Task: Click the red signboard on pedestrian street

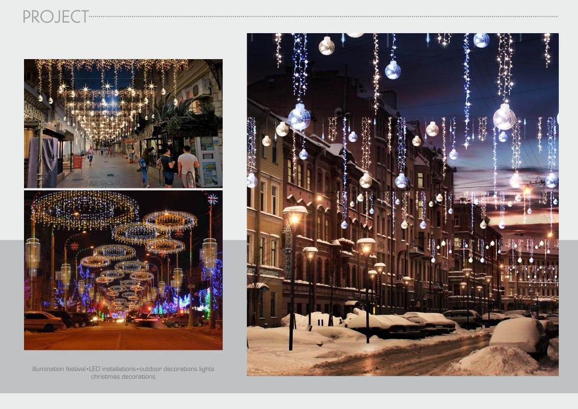Action: 77,161
